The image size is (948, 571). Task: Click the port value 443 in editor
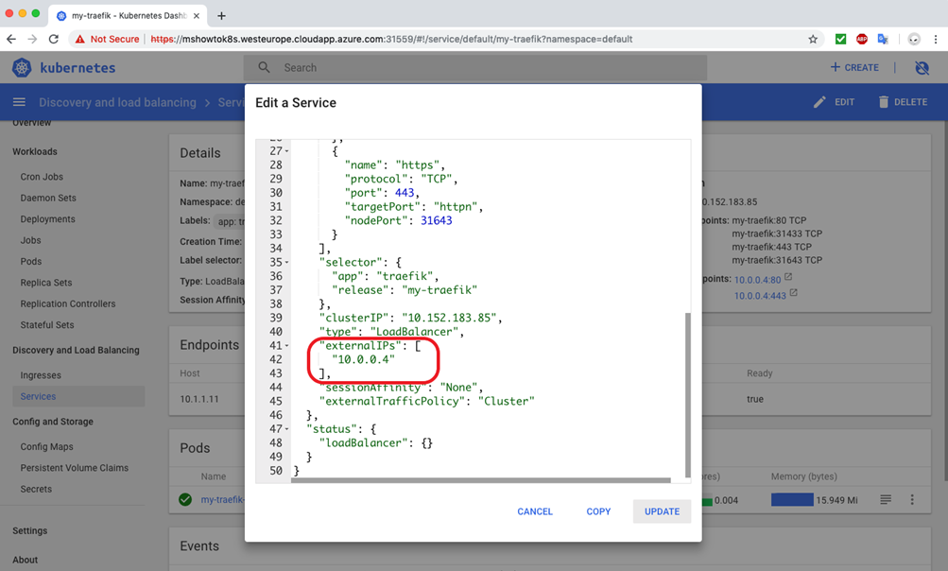tap(405, 193)
